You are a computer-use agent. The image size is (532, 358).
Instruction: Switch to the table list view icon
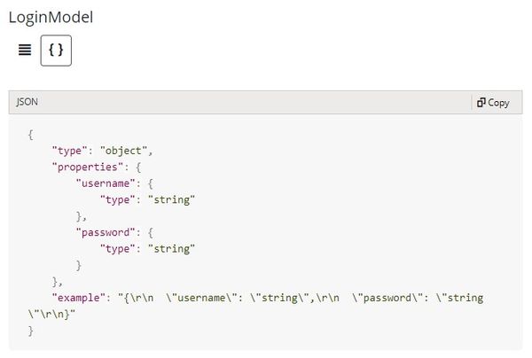point(25,51)
